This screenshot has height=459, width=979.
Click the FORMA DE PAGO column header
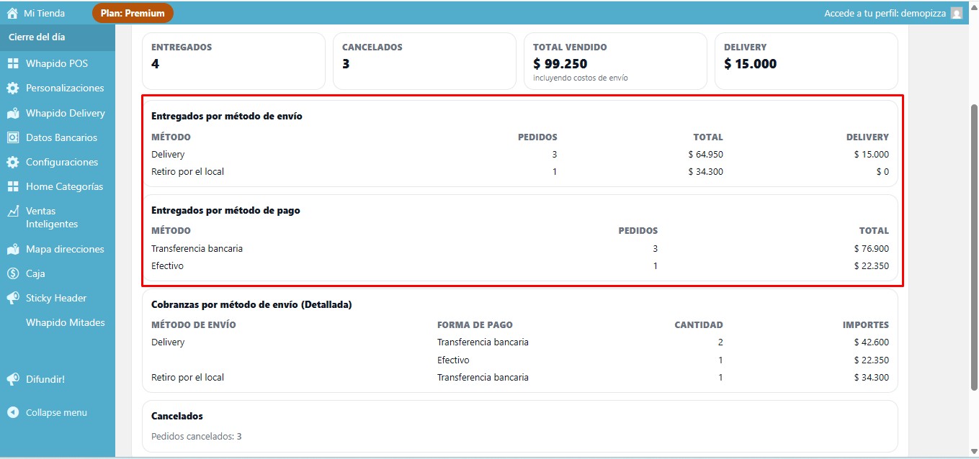pos(475,324)
